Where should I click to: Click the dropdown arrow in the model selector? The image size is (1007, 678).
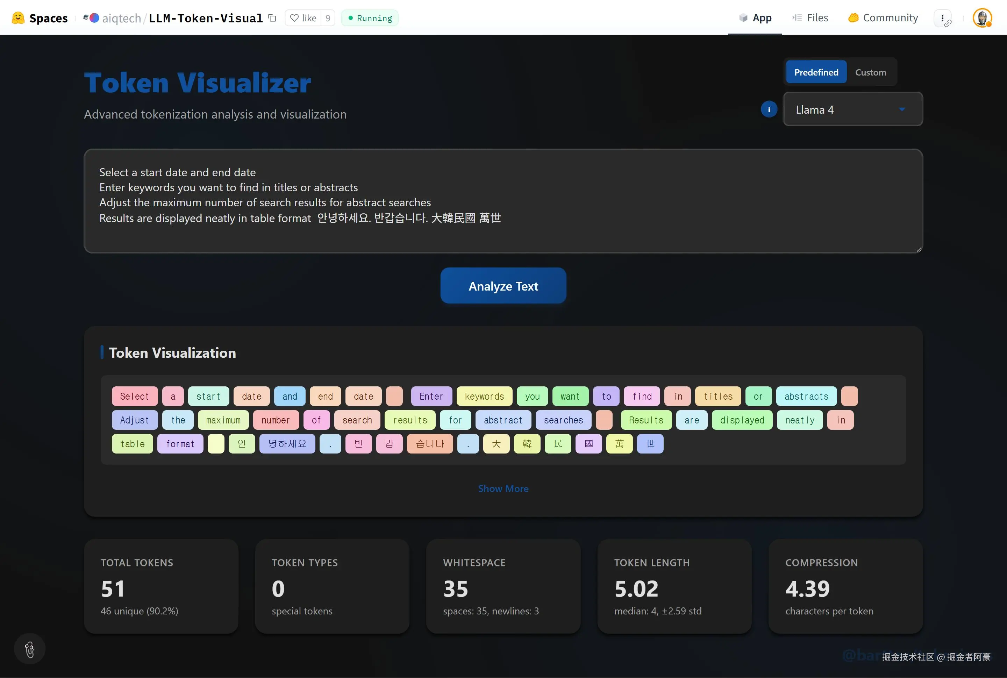point(902,109)
